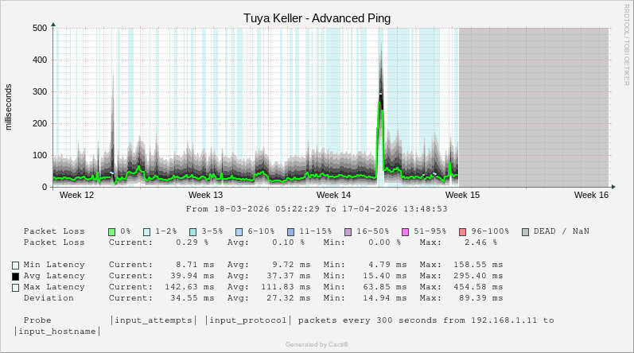Click the Generated by Cacti footer text
Screen dimensions: 634x353
[x=317, y=344]
